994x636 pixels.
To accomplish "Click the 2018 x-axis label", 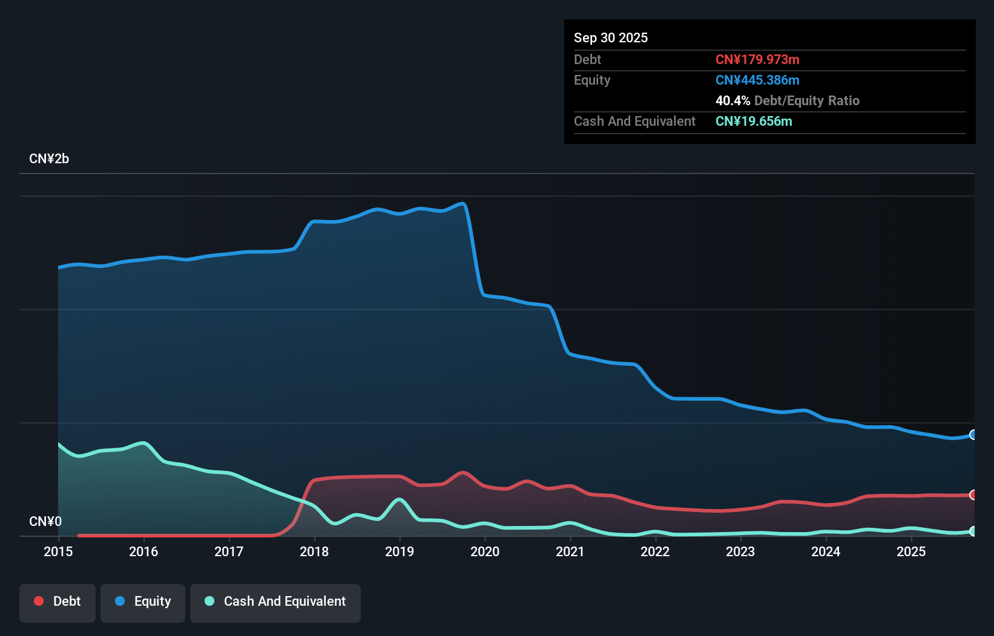I will (x=314, y=551).
